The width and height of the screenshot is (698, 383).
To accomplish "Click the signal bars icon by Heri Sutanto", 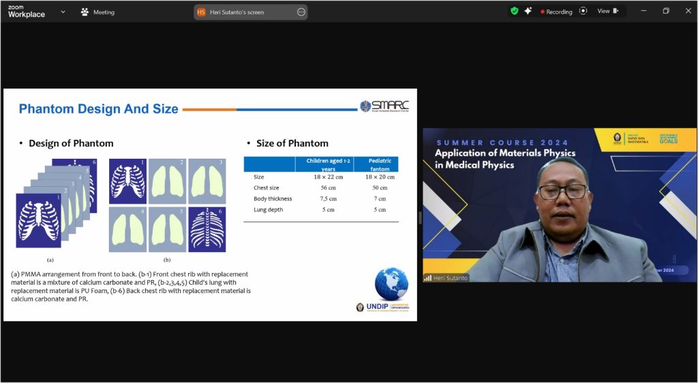I will pyautogui.click(x=428, y=278).
